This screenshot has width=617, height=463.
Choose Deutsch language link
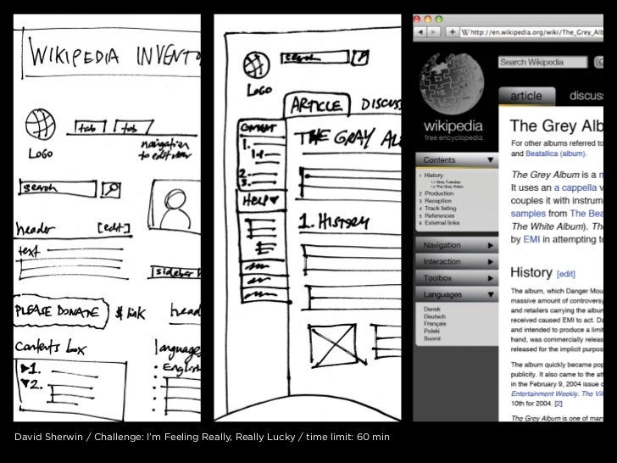[435, 316]
